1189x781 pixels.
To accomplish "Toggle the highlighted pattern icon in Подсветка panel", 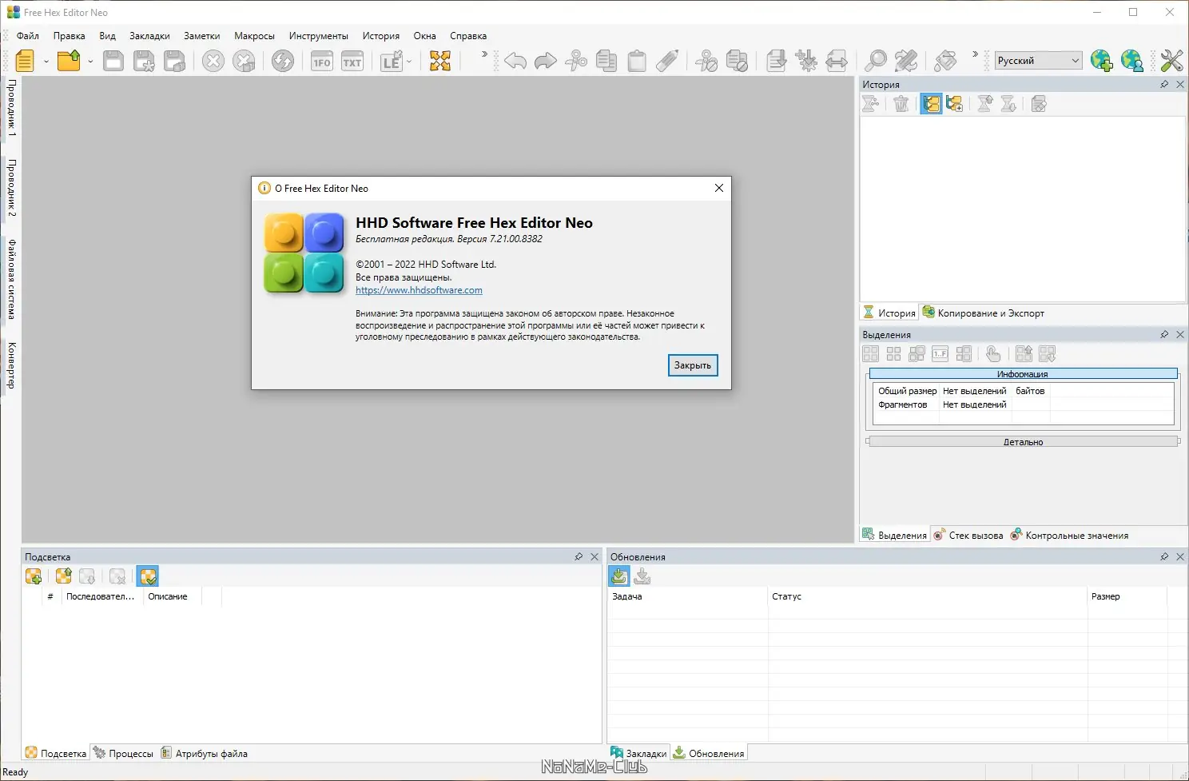I will [x=148, y=576].
